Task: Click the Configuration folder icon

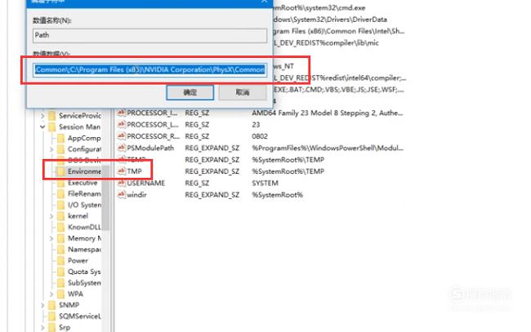Action: pyautogui.click(x=61, y=149)
